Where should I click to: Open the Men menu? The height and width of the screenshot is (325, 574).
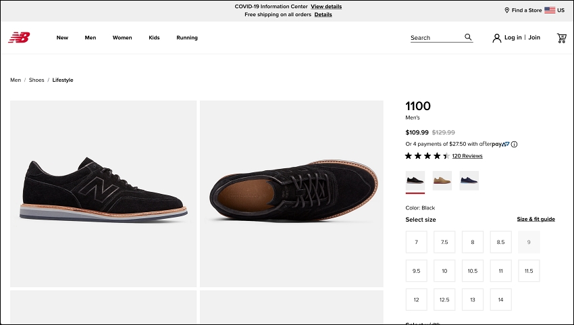coord(90,38)
